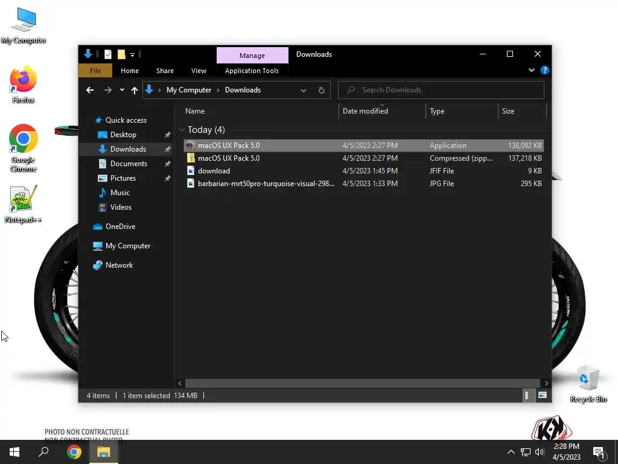Click My Computer in the address breadcrumb
The image size is (618, 464).
coord(189,90)
